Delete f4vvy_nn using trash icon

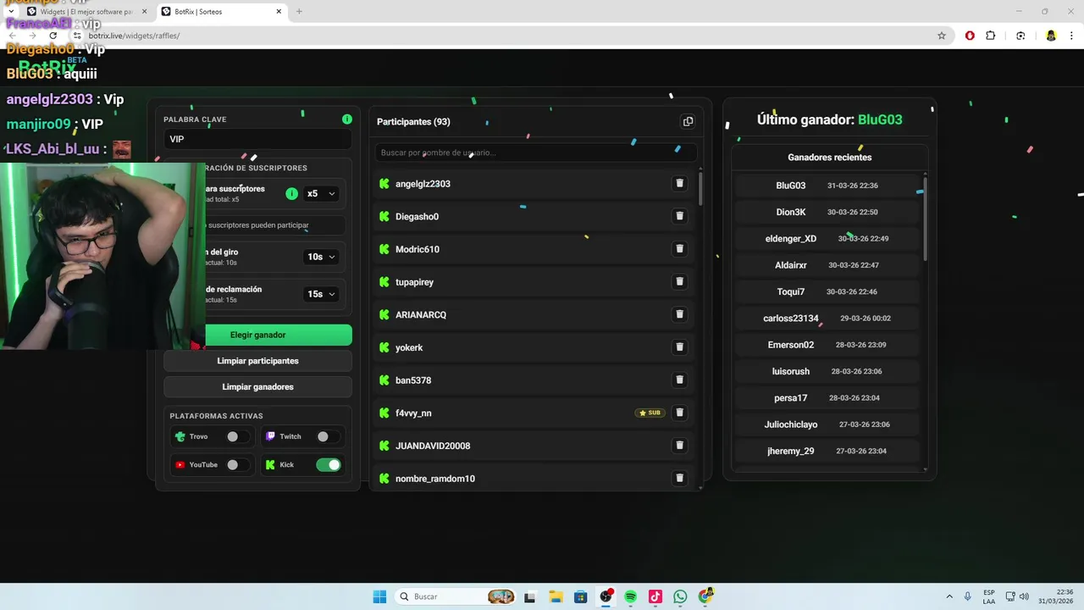(x=679, y=413)
